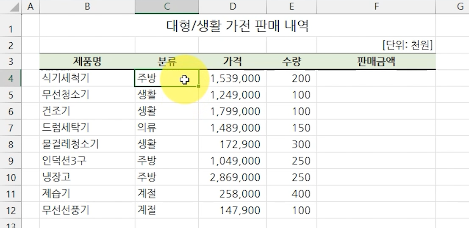
Task: Click the 의류 category cell
Action: 167,128
